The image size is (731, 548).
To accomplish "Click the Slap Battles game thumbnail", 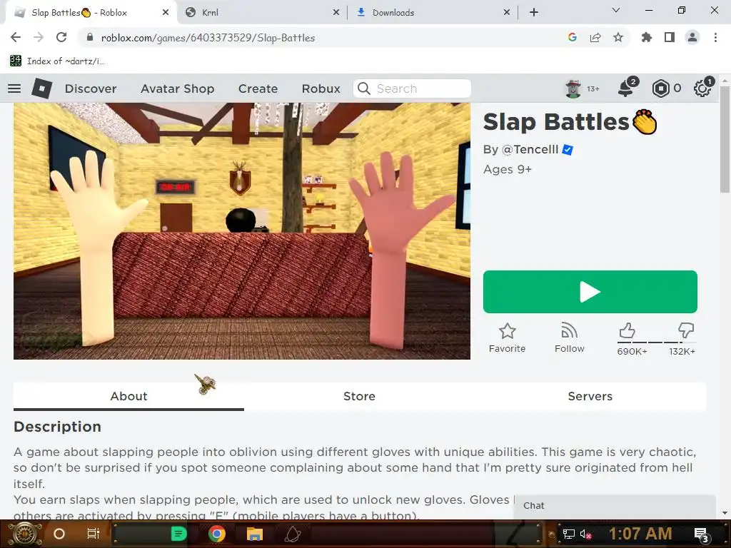I will coord(242,231).
